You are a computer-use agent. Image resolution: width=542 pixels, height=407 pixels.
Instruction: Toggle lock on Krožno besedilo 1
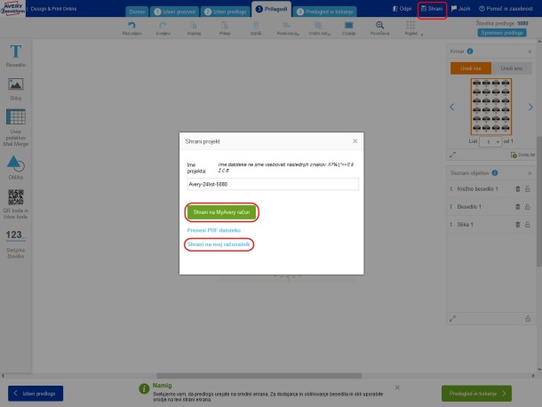tap(528, 189)
